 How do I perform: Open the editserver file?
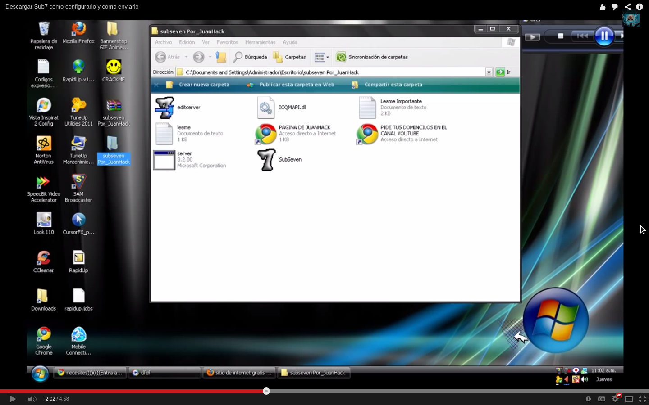point(177,108)
